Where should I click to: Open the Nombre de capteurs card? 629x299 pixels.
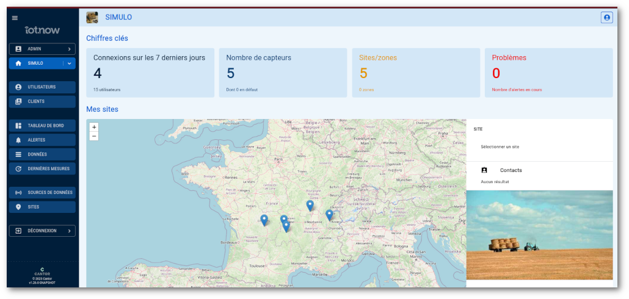283,73
